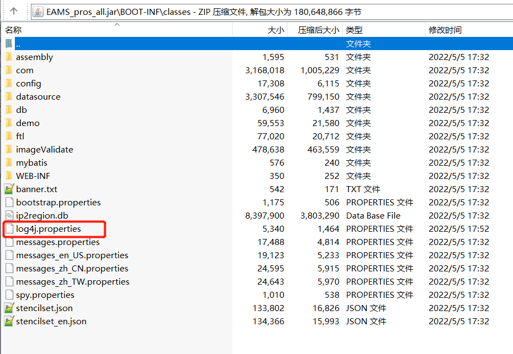Select the messages.properties file icon
This screenshot has width=513, height=354.
(x=9, y=242)
